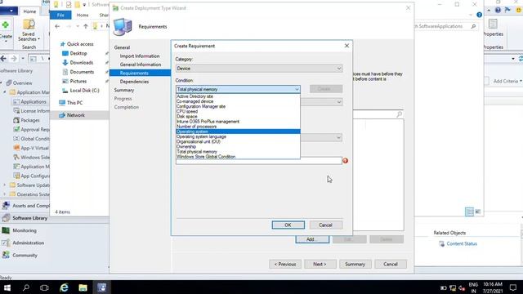Open Monitoring workspace
The height and width of the screenshot is (294, 523).
[25, 230]
